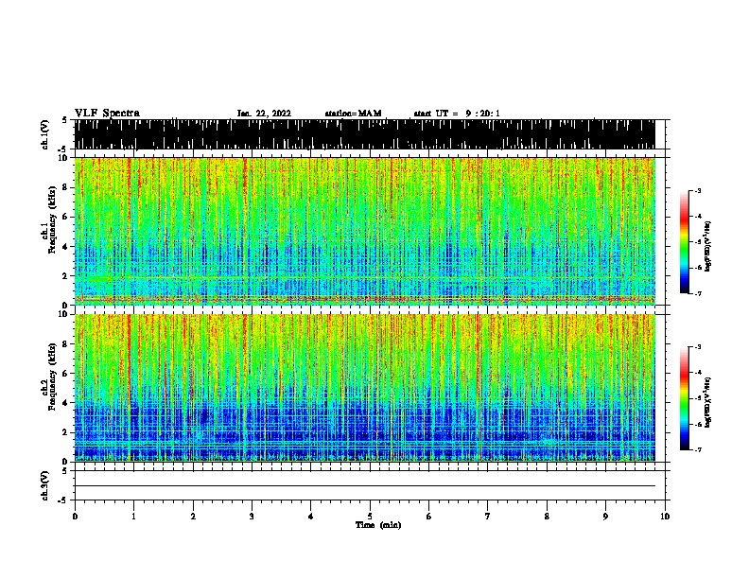This screenshot has width=749, height=579.
Task: Click the ch.1 spectrogram color bar
Action: coord(684,242)
